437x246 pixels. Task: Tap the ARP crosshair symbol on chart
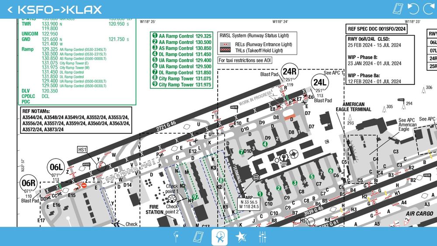pos(256,177)
